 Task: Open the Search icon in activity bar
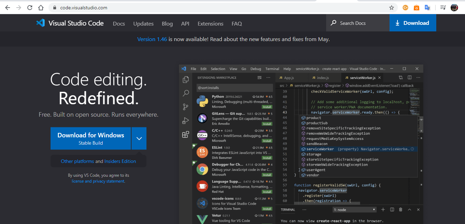(186, 93)
